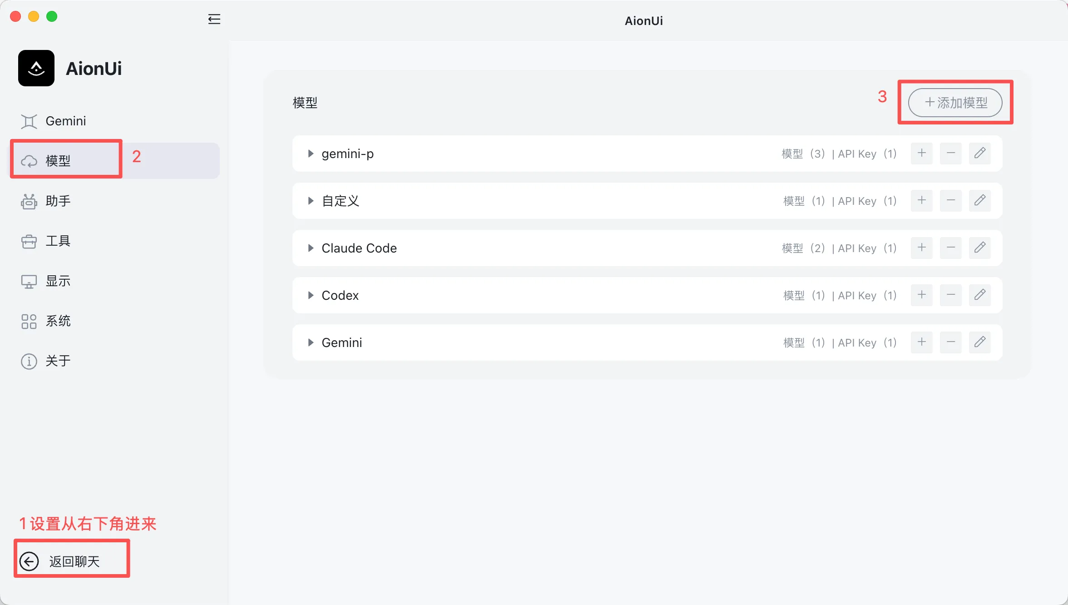Edit the Codex provider with the pencil icon
Viewport: 1068px width, 605px height.
point(979,295)
